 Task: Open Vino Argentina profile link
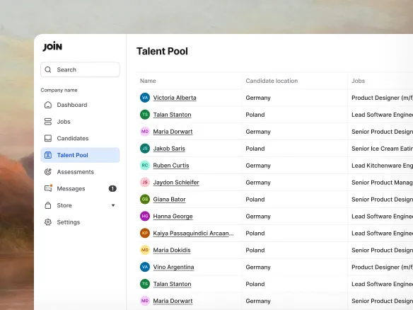coord(173,267)
